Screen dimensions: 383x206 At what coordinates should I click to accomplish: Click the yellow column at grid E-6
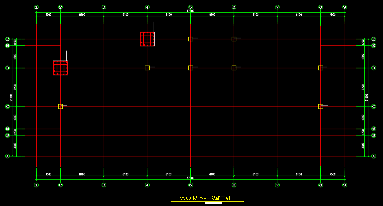(234, 39)
